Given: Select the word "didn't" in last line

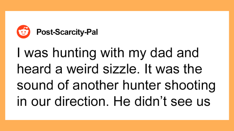Looking at the screenshot, I should (x=150, y=101).
